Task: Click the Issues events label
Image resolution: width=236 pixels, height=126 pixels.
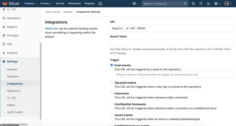Action: point(123,115)
